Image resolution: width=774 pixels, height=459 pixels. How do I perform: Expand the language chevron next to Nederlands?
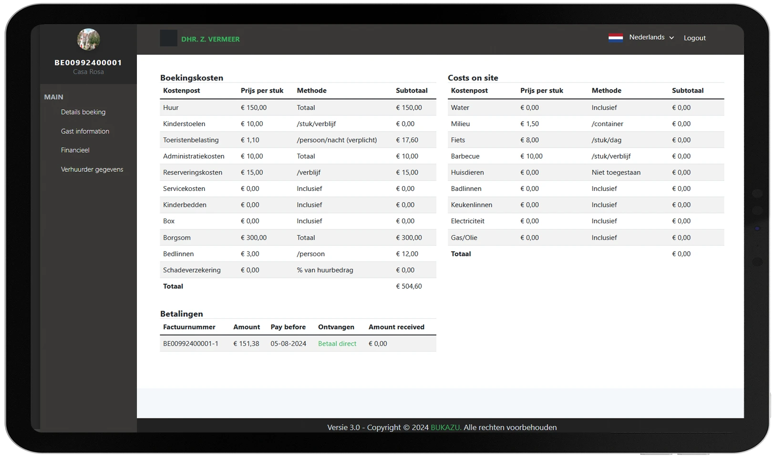(671, 38)
